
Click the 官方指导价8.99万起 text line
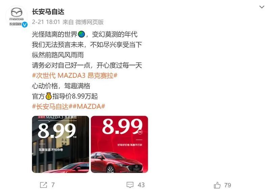pos(65,96)
